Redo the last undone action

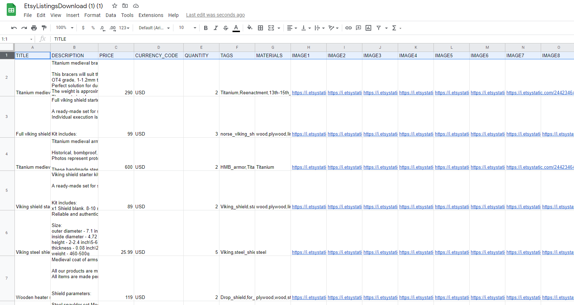(x=24, y=28)
